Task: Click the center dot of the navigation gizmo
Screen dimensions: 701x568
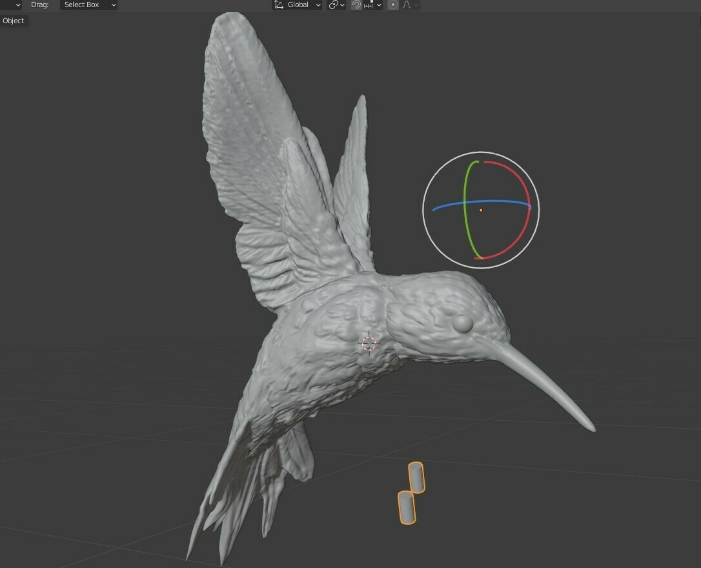Action: pos(481,210)
